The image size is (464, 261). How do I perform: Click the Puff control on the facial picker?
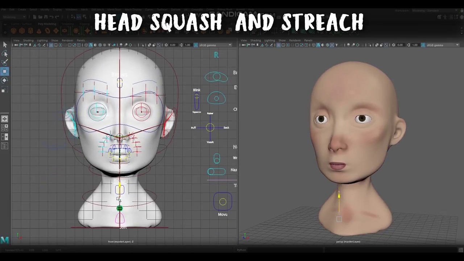point(194,128)
